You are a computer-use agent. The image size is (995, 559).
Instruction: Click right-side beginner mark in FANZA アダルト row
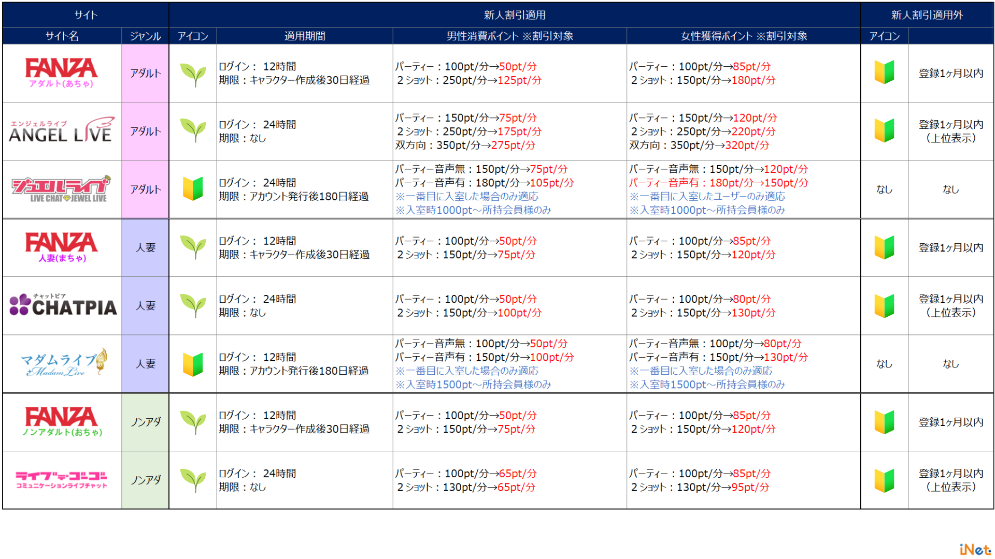pyautogui.click(x=884, y=72)
